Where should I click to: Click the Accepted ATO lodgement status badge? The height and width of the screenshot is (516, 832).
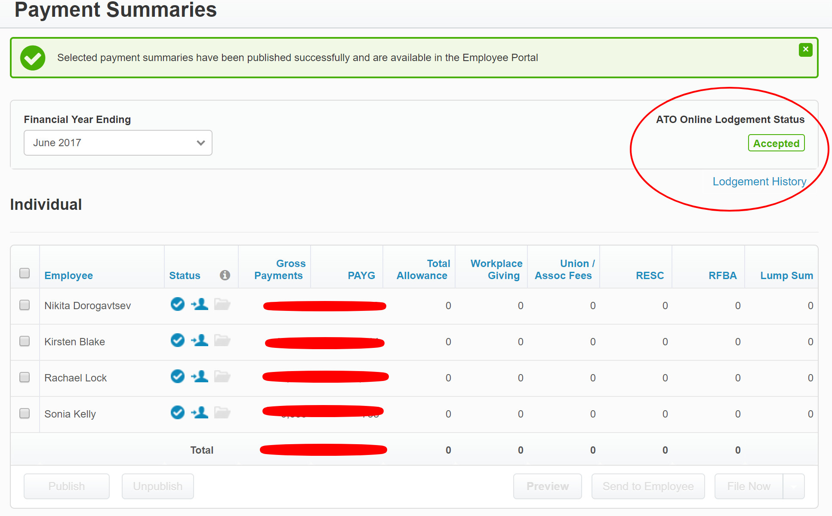point(776,143)
